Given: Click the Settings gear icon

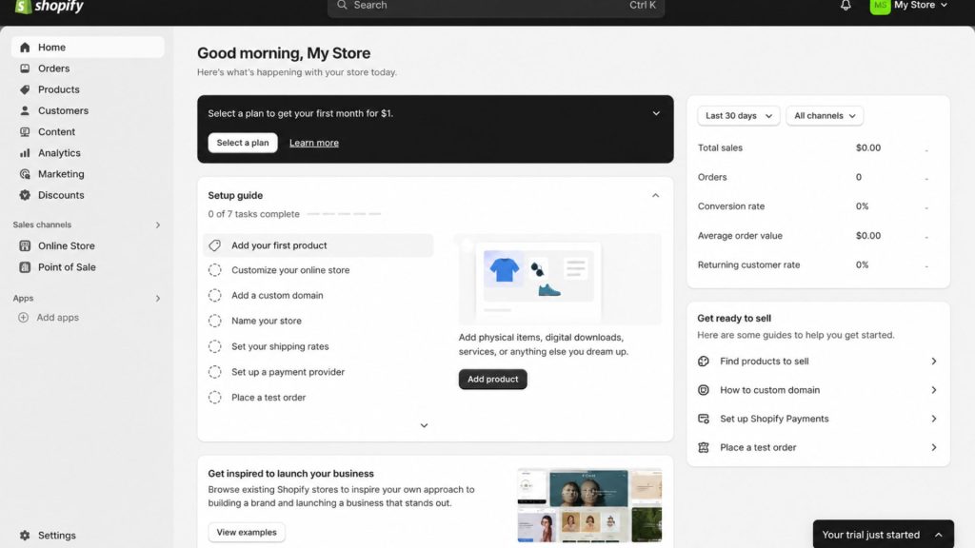Looking at the screenshot, I should pyautogui.click(x=25, y=535).
